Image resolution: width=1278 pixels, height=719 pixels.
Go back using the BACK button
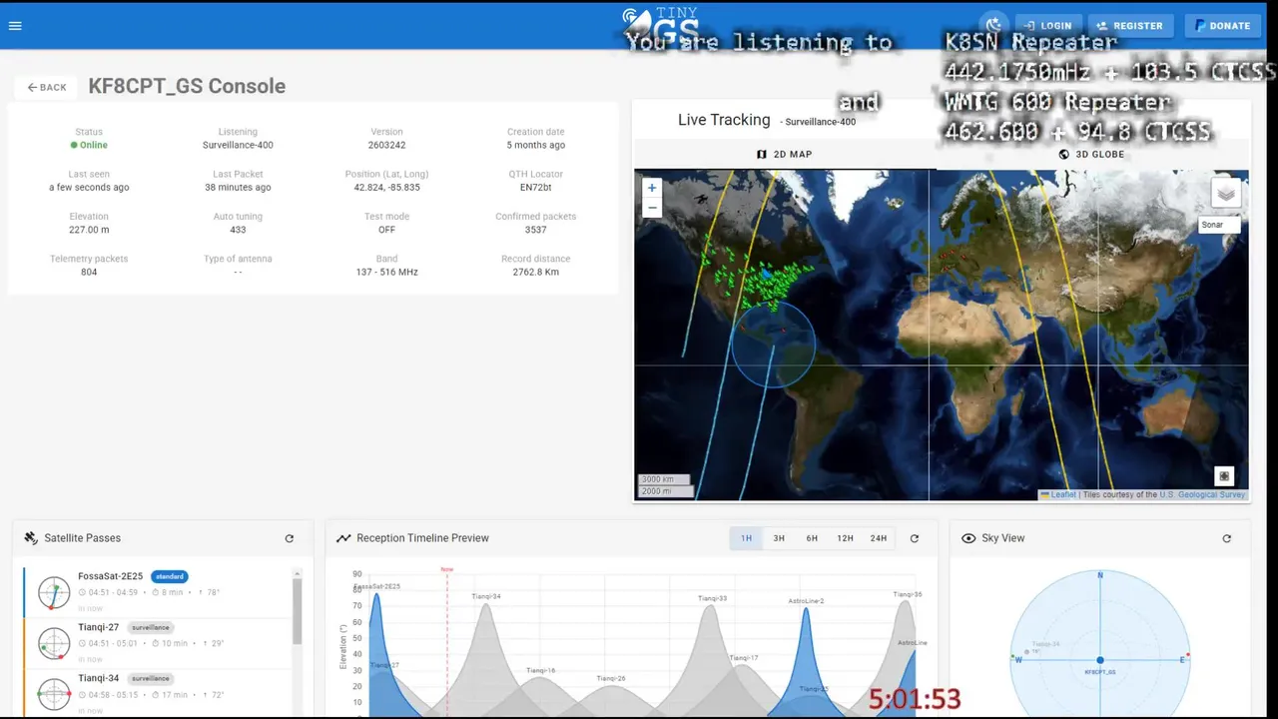46,87
